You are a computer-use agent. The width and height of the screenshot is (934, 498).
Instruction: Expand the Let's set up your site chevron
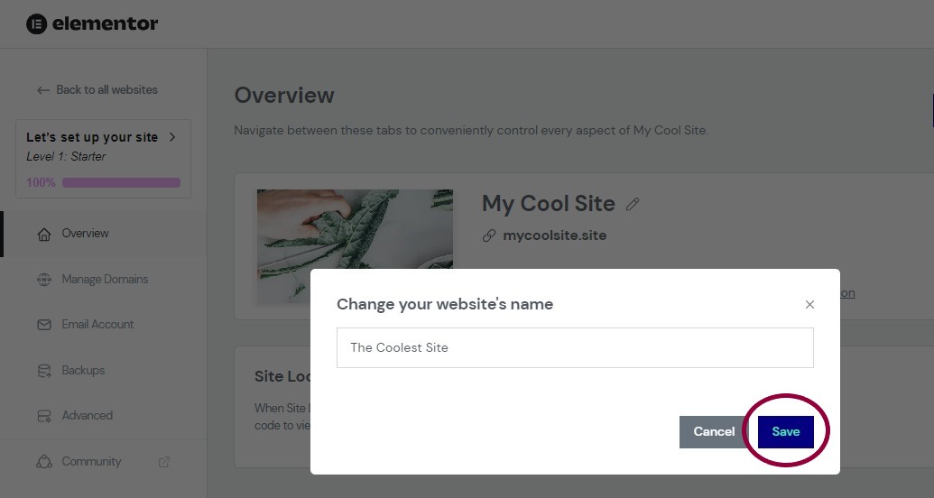172,137
